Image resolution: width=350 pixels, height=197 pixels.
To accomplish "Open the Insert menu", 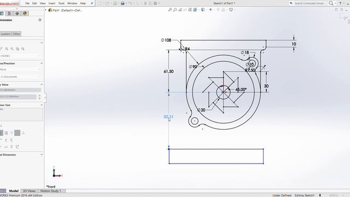I will coord(52,3).
